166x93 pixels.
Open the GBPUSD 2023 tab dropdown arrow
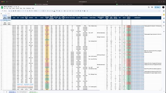tap(37, 92)
